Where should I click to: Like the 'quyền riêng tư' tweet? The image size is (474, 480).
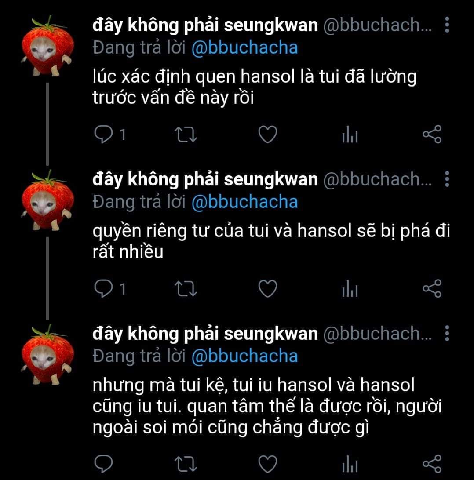pos(268,289)
